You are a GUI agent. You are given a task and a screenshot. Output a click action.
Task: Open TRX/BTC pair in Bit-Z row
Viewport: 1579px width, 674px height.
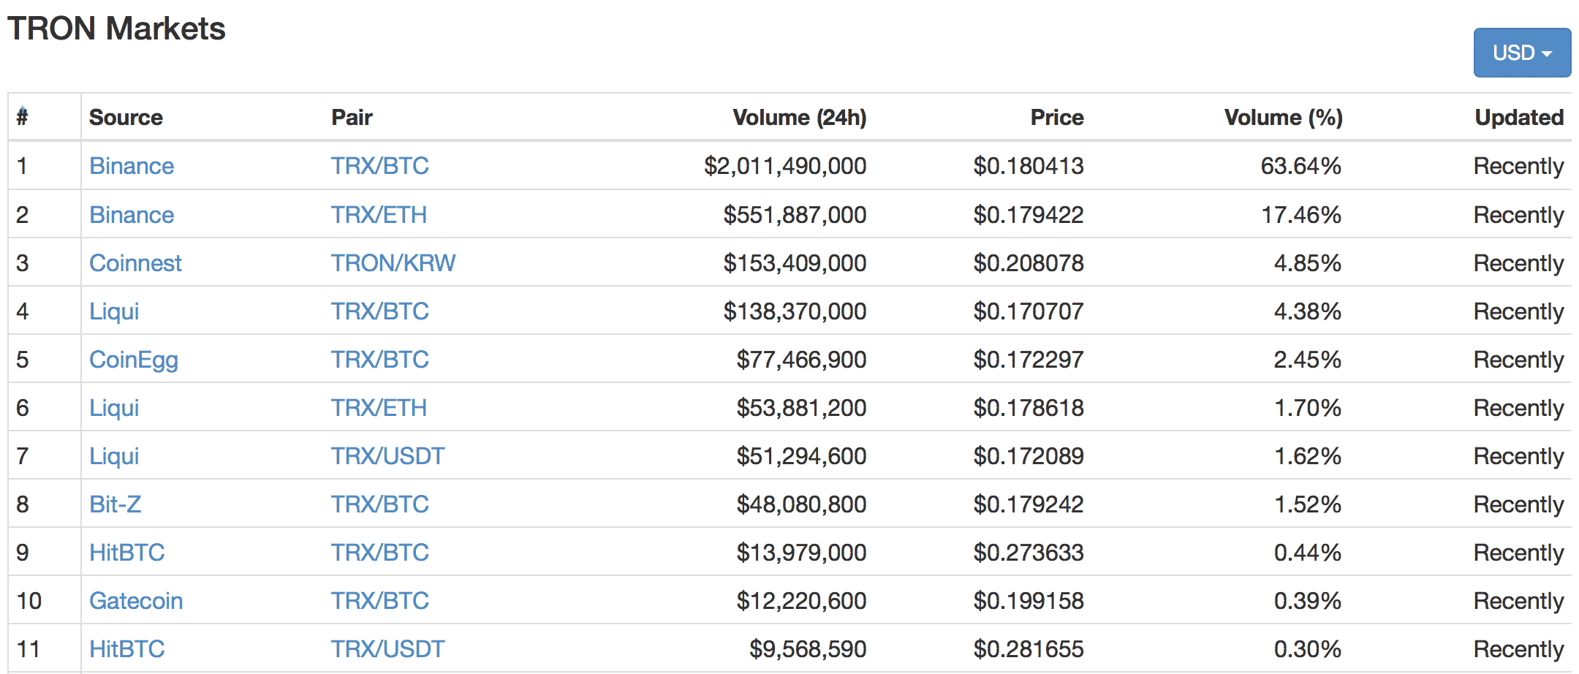[379, 504]
